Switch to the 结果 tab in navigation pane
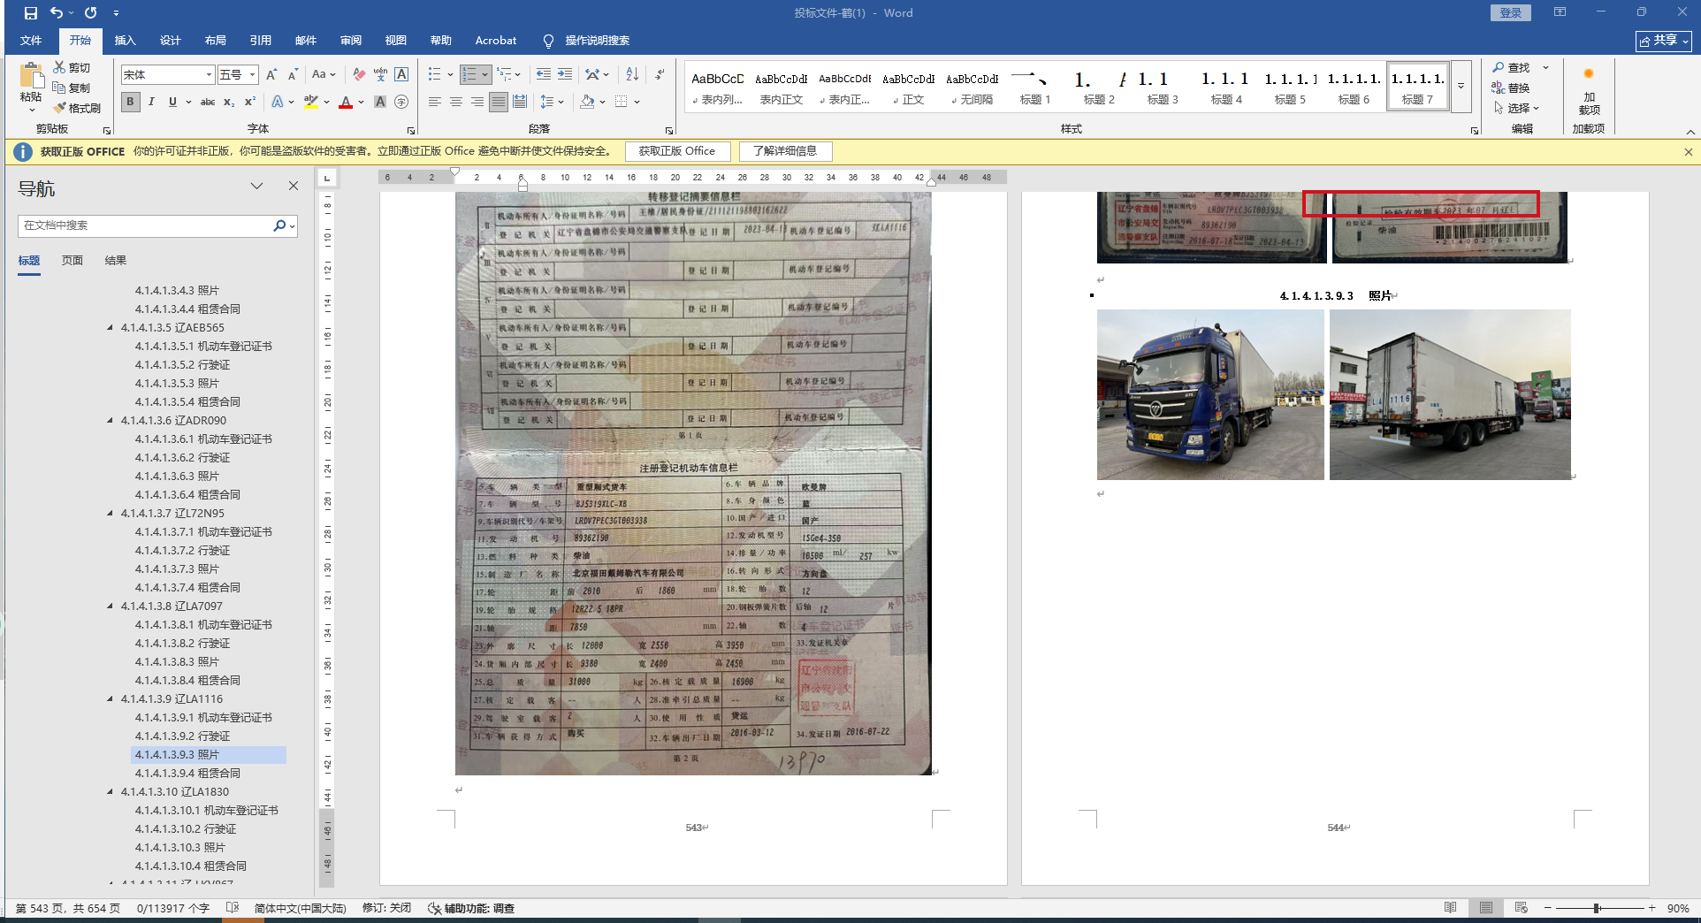1701x923 pixels. click(116, 261)
